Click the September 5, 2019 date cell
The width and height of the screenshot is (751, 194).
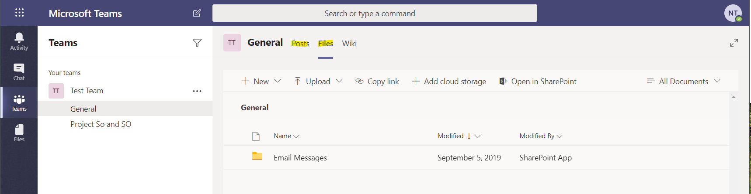pos(469,158)
